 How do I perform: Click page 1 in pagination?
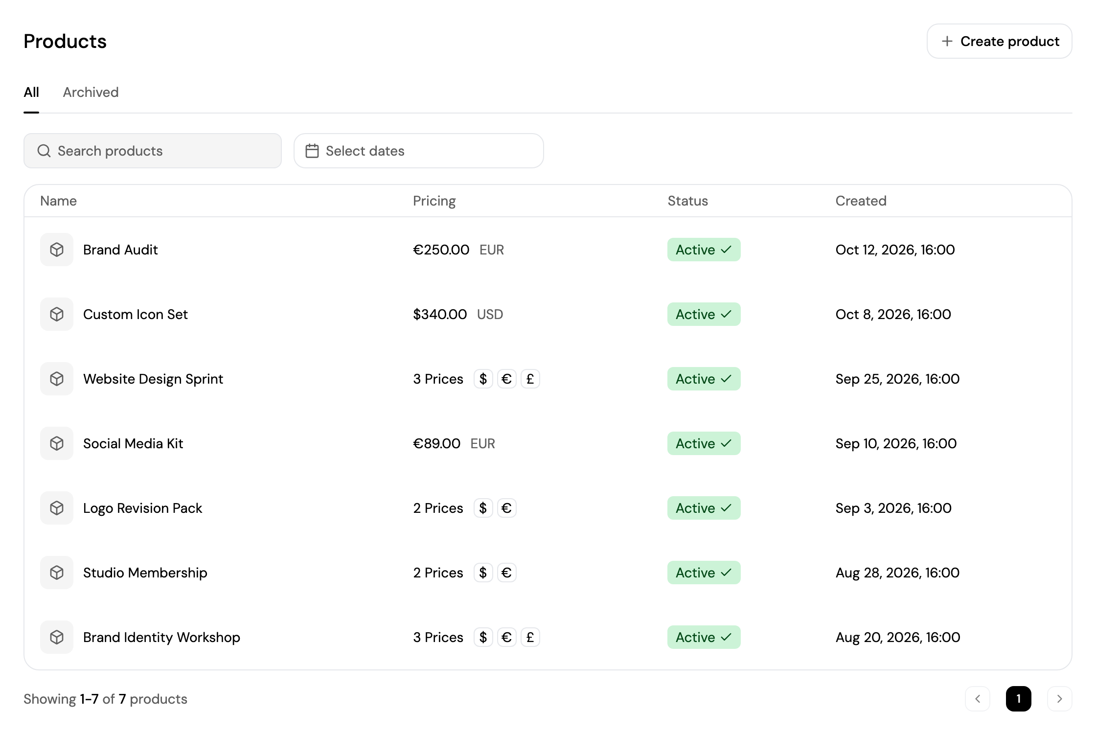(1018, 699)
